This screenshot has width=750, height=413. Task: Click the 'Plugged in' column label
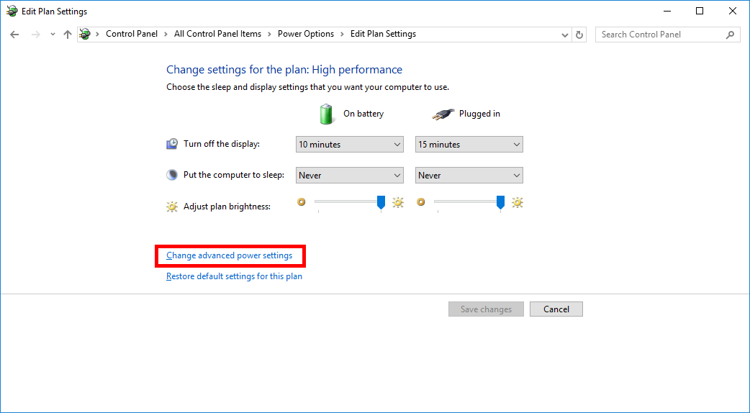pyautogui.click(x=480, y=114)
